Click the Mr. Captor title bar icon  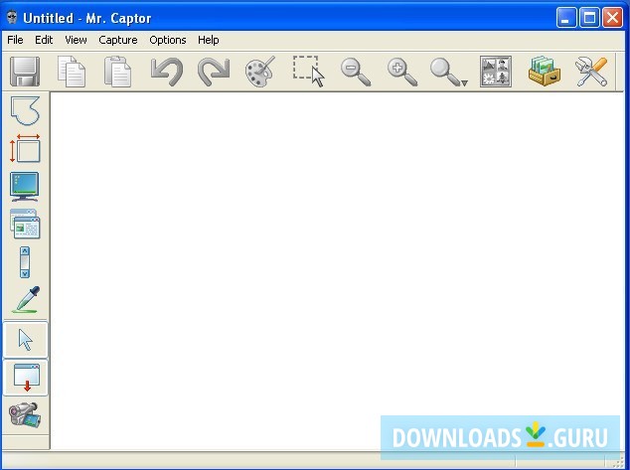pyautogui.click(x=12, y=17)
